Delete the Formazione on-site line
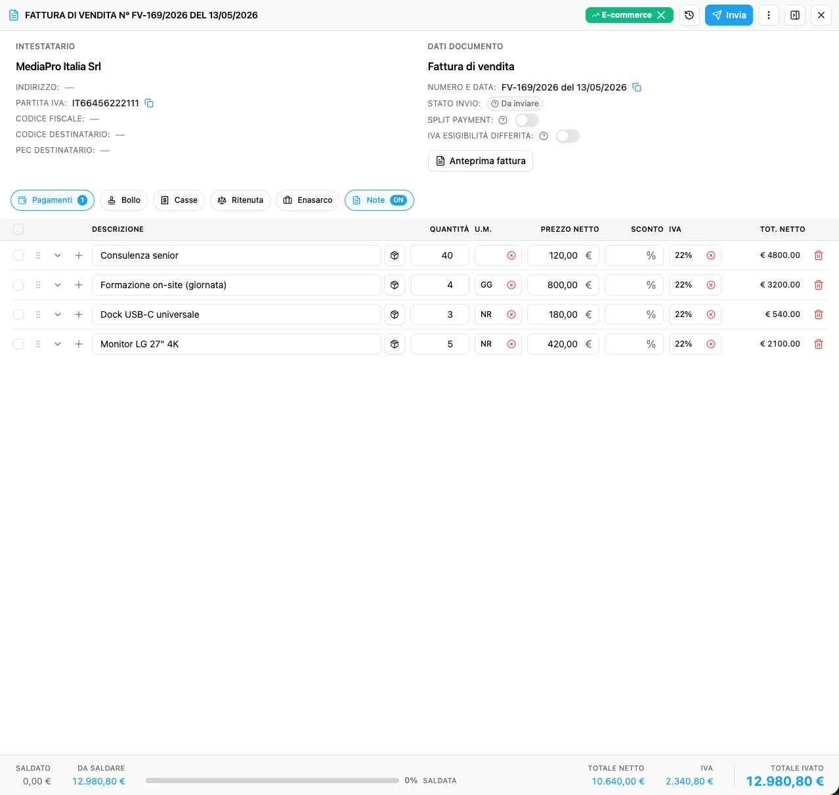839x795 pixels. point(819,285)
